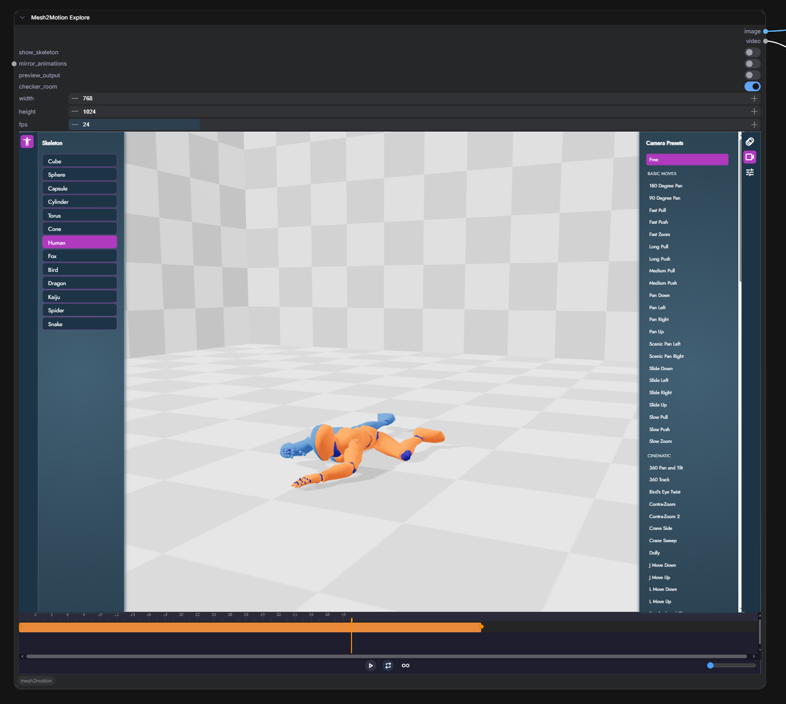The height and width of the screenshot is (704, 786).
Task: Choose the Fox skeleton
Action: [x=79, y=256]
